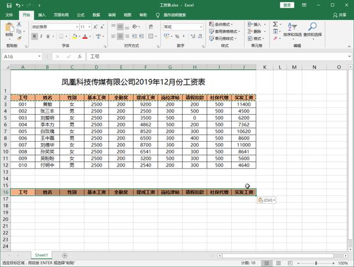Switch to the 插入 ribbon tab
This screenshot has height=267, width=354.
pyautogui.click(x=42, y=15)
